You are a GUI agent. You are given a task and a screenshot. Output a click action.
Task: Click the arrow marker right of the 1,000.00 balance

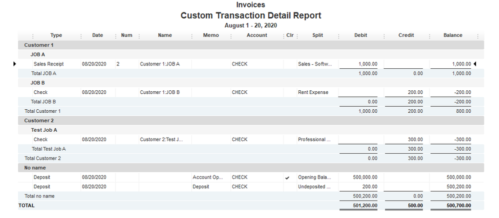click(474, 64)
